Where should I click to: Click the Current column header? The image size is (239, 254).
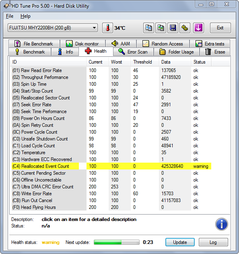97,62
